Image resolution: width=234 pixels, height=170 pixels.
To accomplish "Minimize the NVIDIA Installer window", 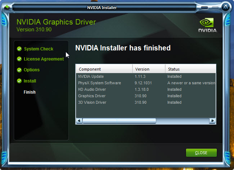I will pos(204,8).
